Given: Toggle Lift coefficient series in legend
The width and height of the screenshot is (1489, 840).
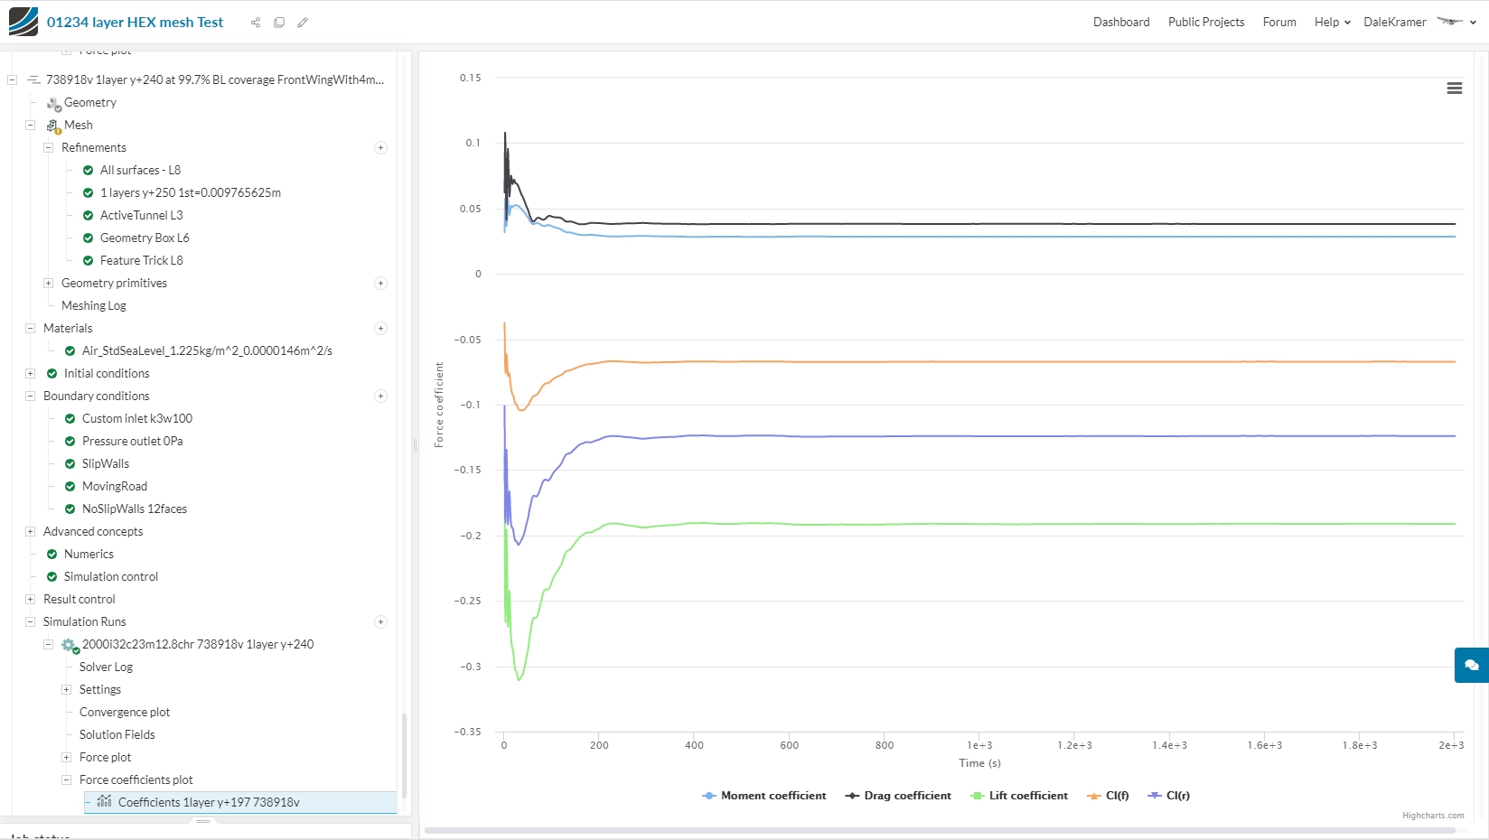Looking at the screenshot, I should pyautogui.click(x=1019, y=796).
